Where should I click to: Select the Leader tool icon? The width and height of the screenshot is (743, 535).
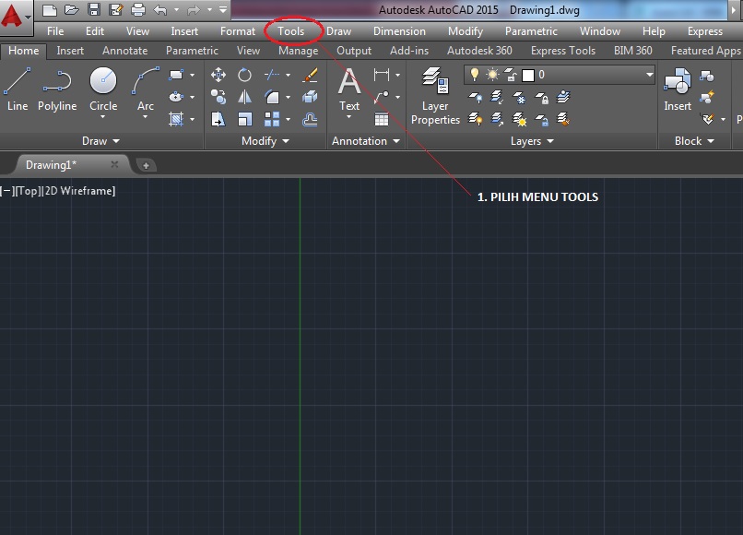tap(382, 97)
